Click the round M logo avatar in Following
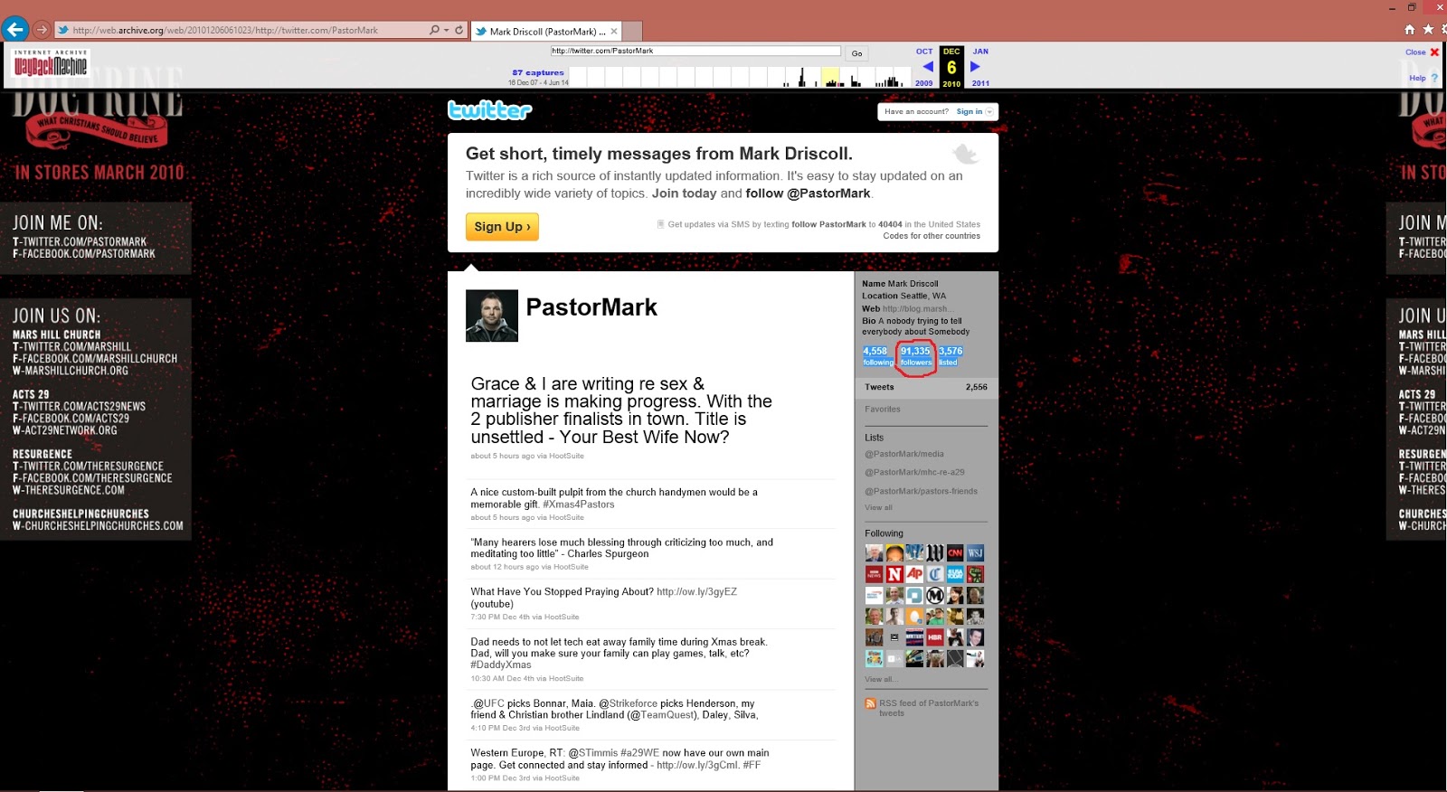The width and height of the screenshot is (1447, 792). click(935, 595)
